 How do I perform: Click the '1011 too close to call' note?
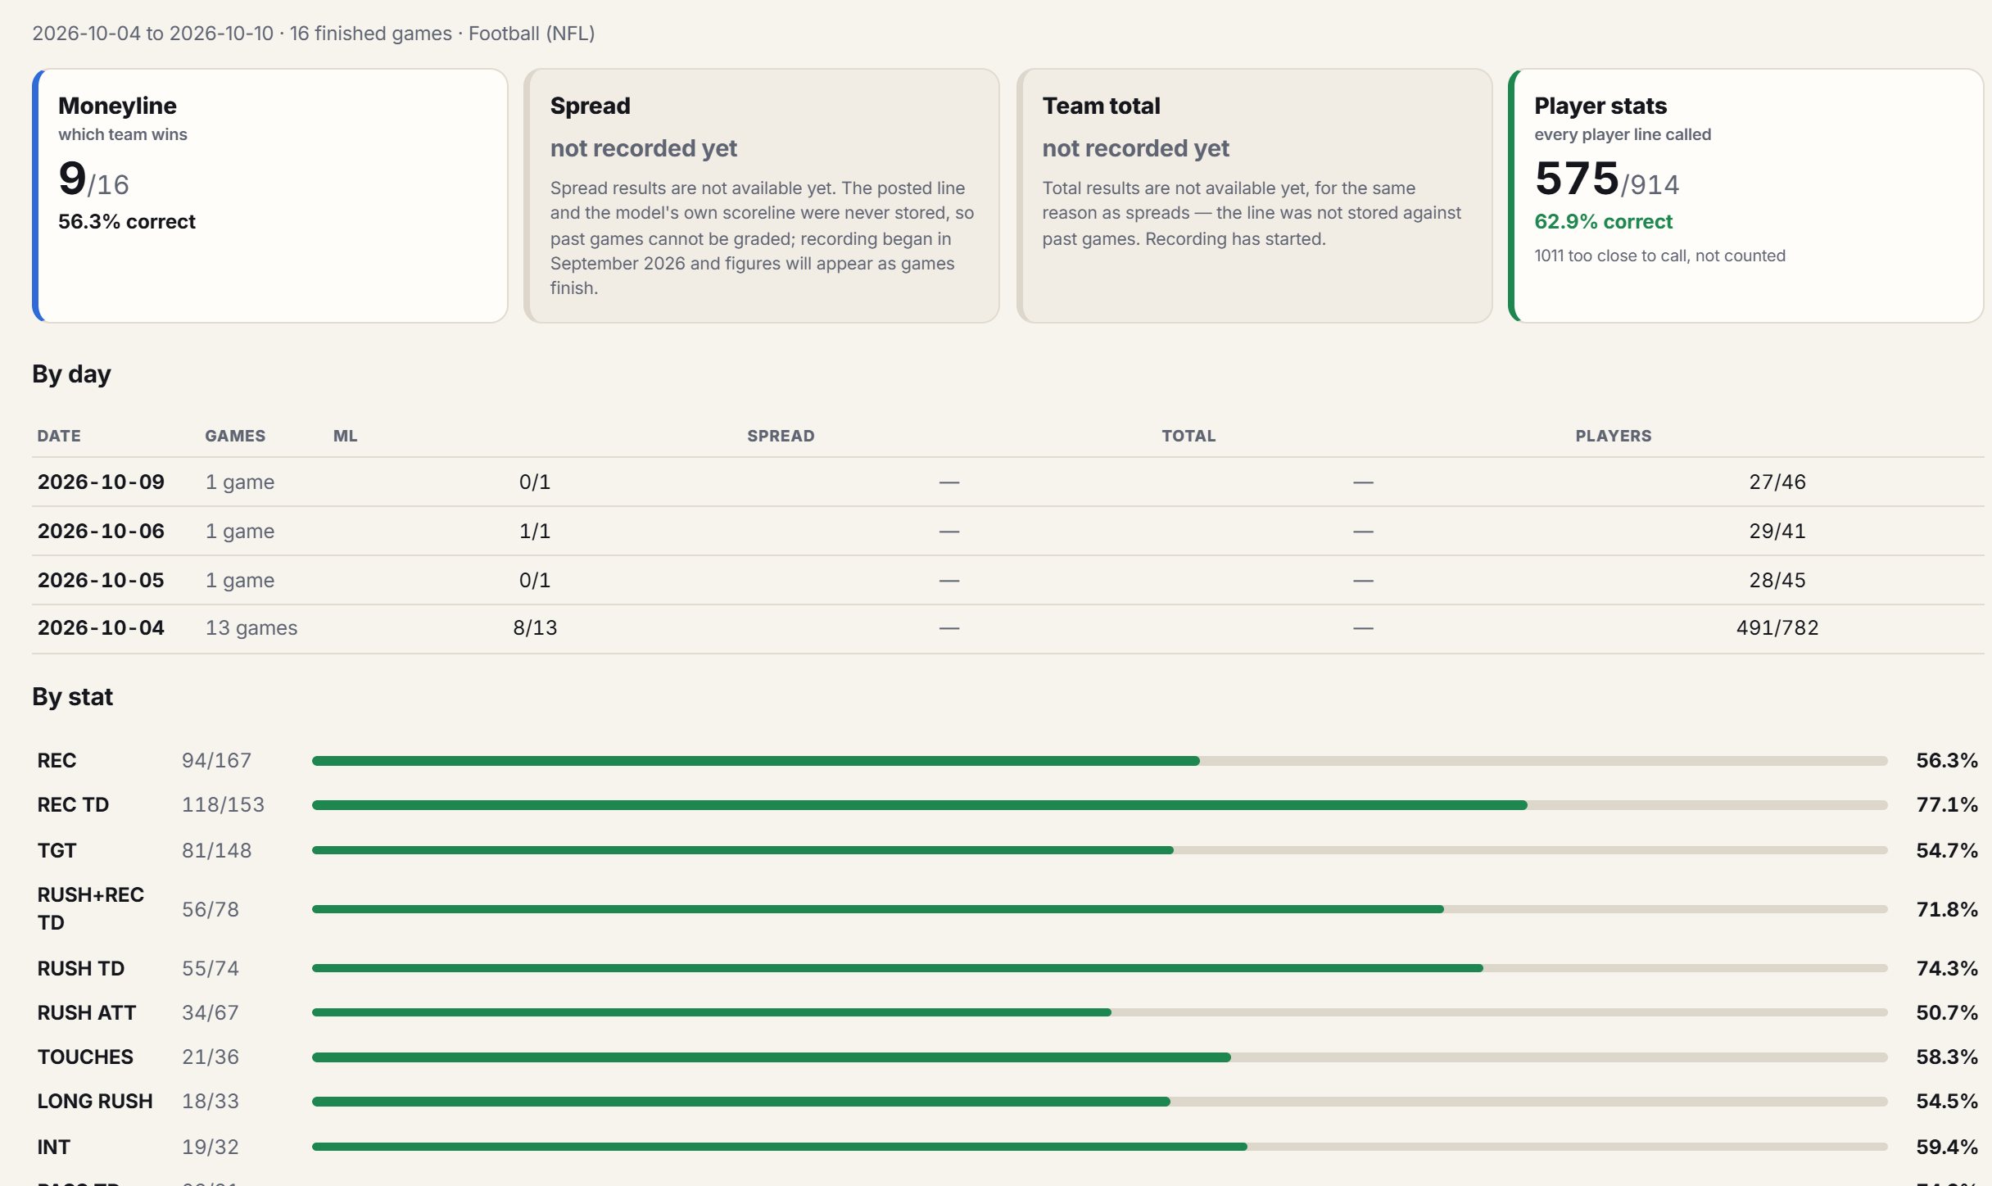point(1659,256)
